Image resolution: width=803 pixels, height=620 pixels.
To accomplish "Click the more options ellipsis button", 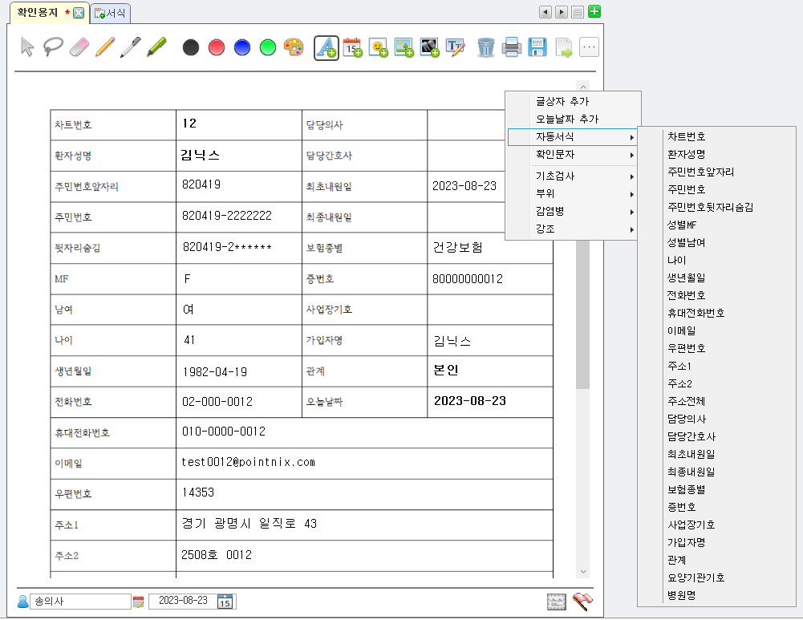I will 590,47.
